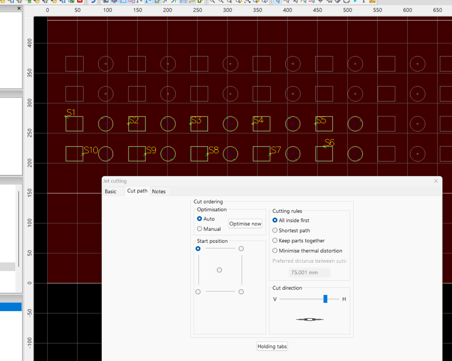Viewport: 452px width, 361px height.
Task: Click the red X delete icon in toolbar
Action: pyautogui.click(x=80, y=1)
